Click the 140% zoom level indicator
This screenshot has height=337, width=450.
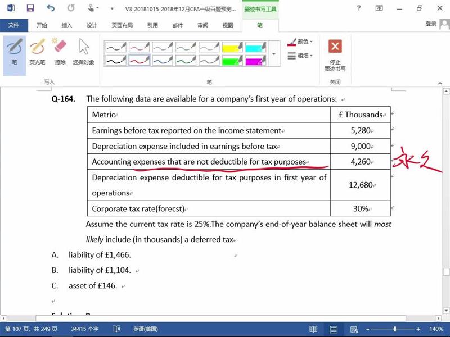tap(436, 329)
